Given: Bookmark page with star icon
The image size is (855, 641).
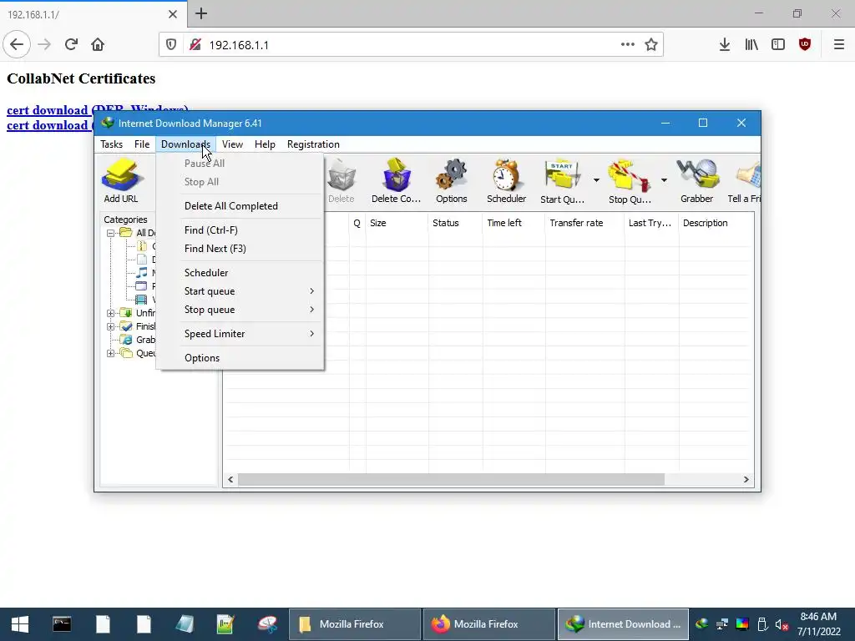Looking at the screenshot, I should click(x=651, y=45).
